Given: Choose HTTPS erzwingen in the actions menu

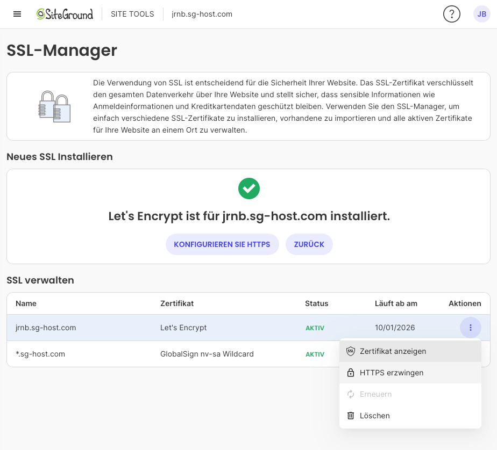Looking at the screenshot, I should pos(391,373).
